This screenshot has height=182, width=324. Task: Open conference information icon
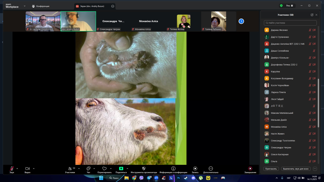coord(173,169)
